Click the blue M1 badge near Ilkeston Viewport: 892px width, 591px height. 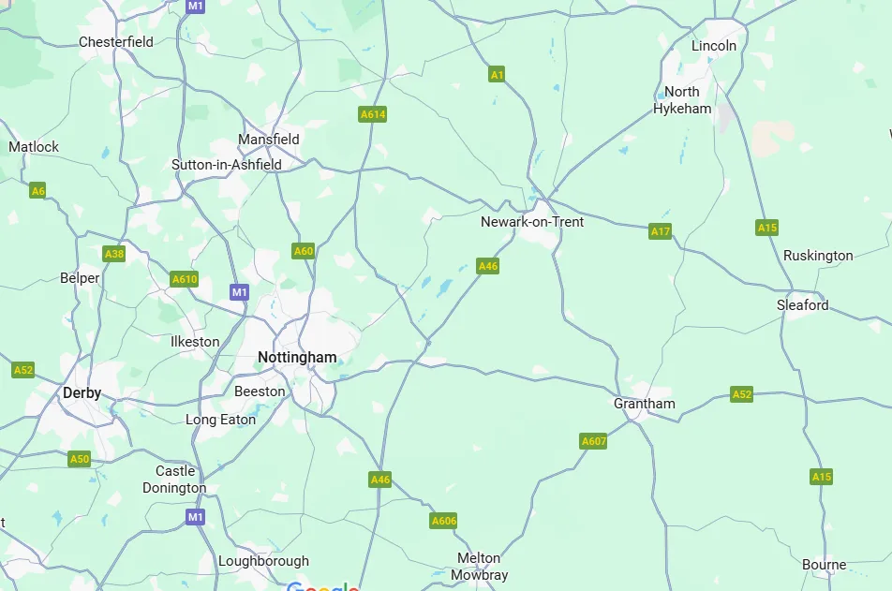click(240, 292)
